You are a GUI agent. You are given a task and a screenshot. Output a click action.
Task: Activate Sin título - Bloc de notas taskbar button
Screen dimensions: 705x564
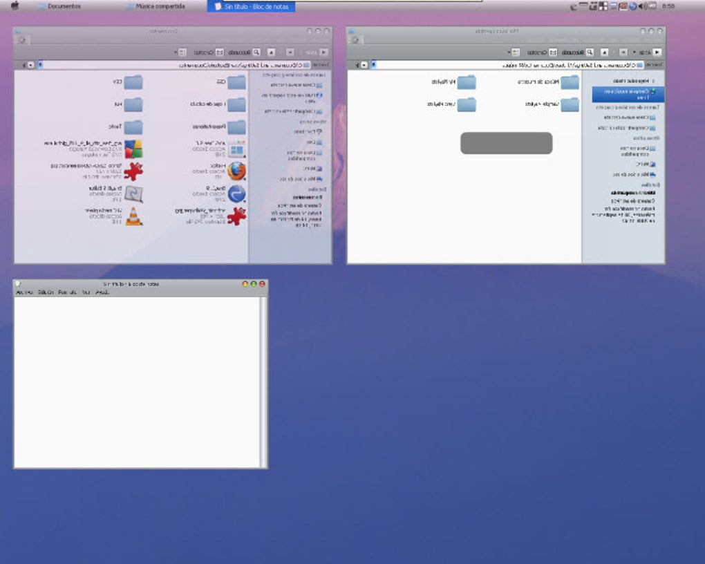click(251, 6)
